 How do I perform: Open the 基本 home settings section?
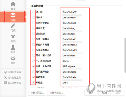pos(13,6)
